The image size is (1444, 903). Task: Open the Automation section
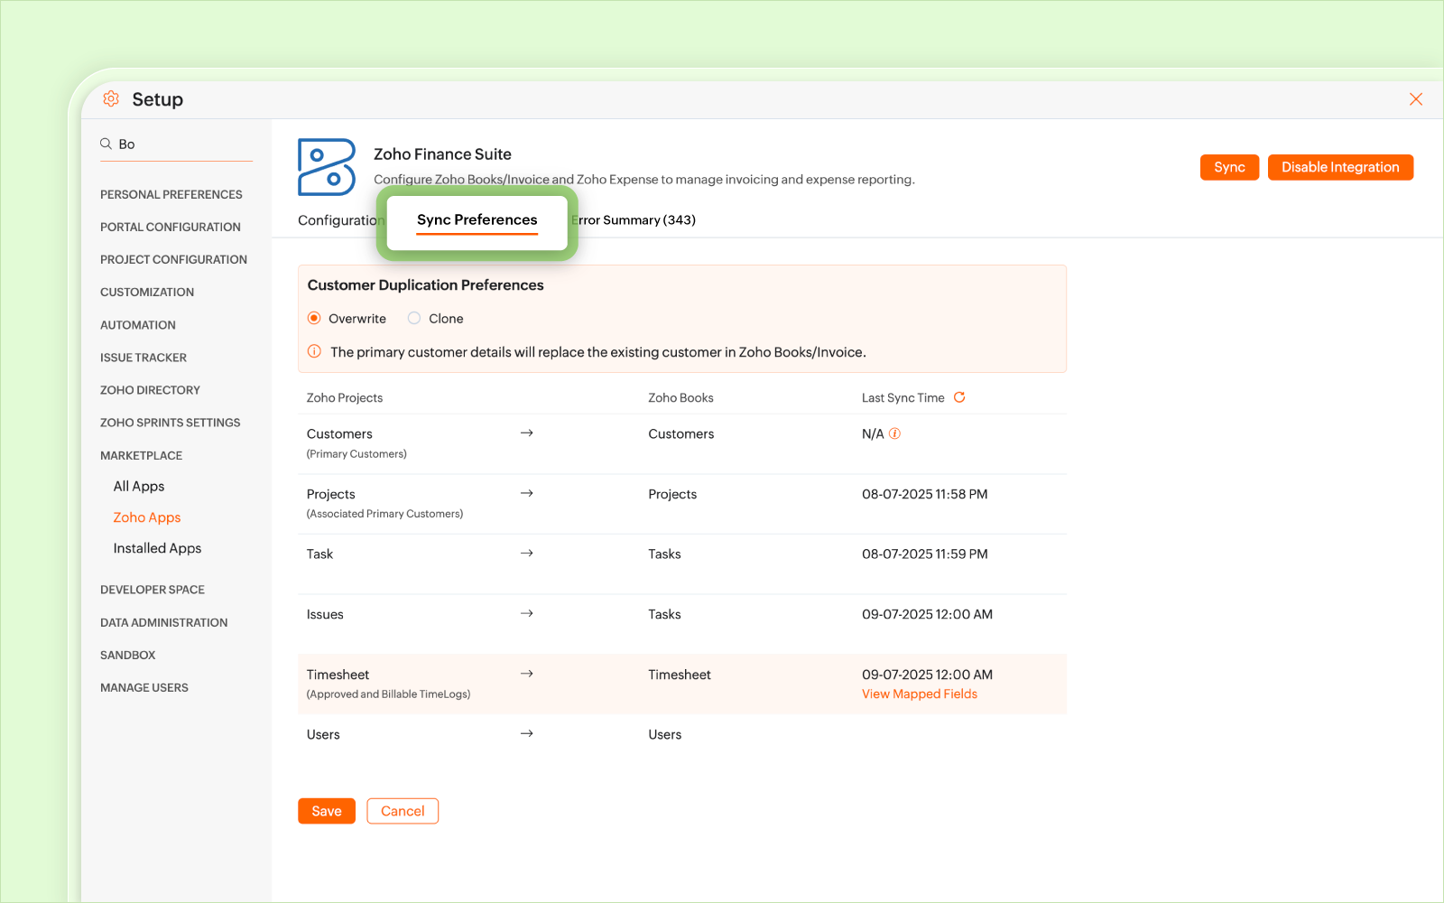click(x=138, y=325)
